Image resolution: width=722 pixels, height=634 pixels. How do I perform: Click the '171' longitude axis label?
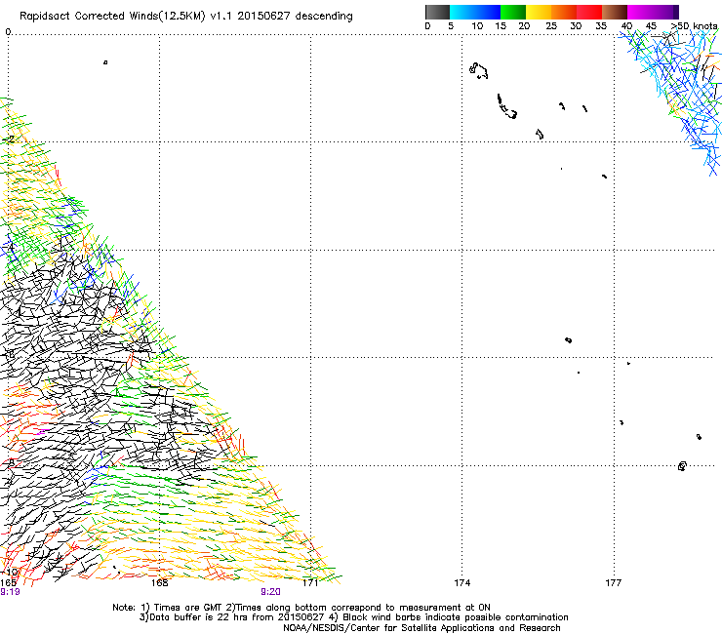coord(311,583)
